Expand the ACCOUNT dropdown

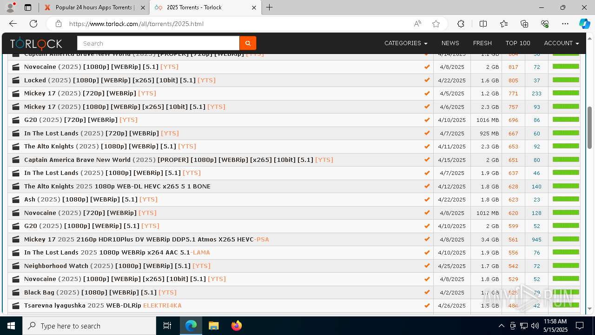tap(562, 43)
